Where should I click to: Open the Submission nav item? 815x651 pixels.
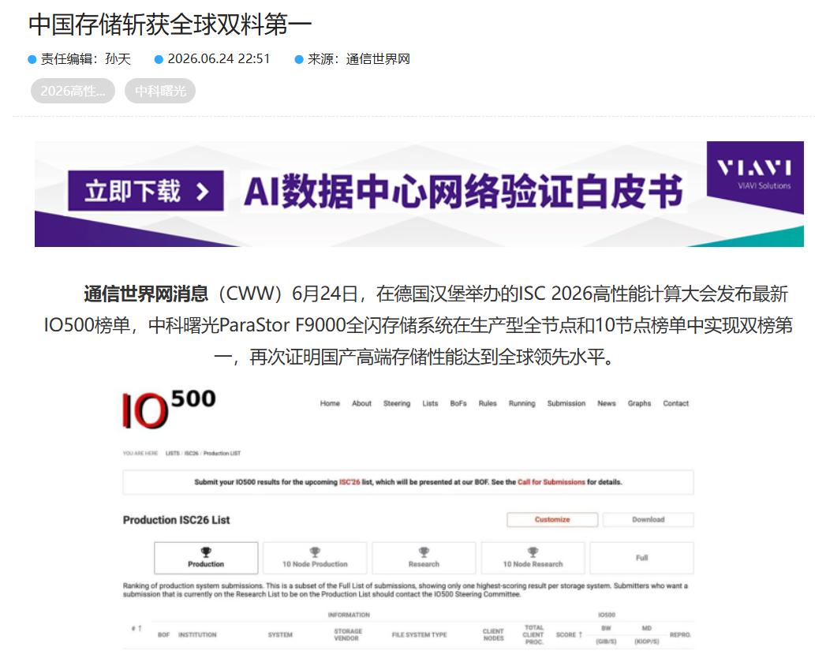tap(566, 403)
